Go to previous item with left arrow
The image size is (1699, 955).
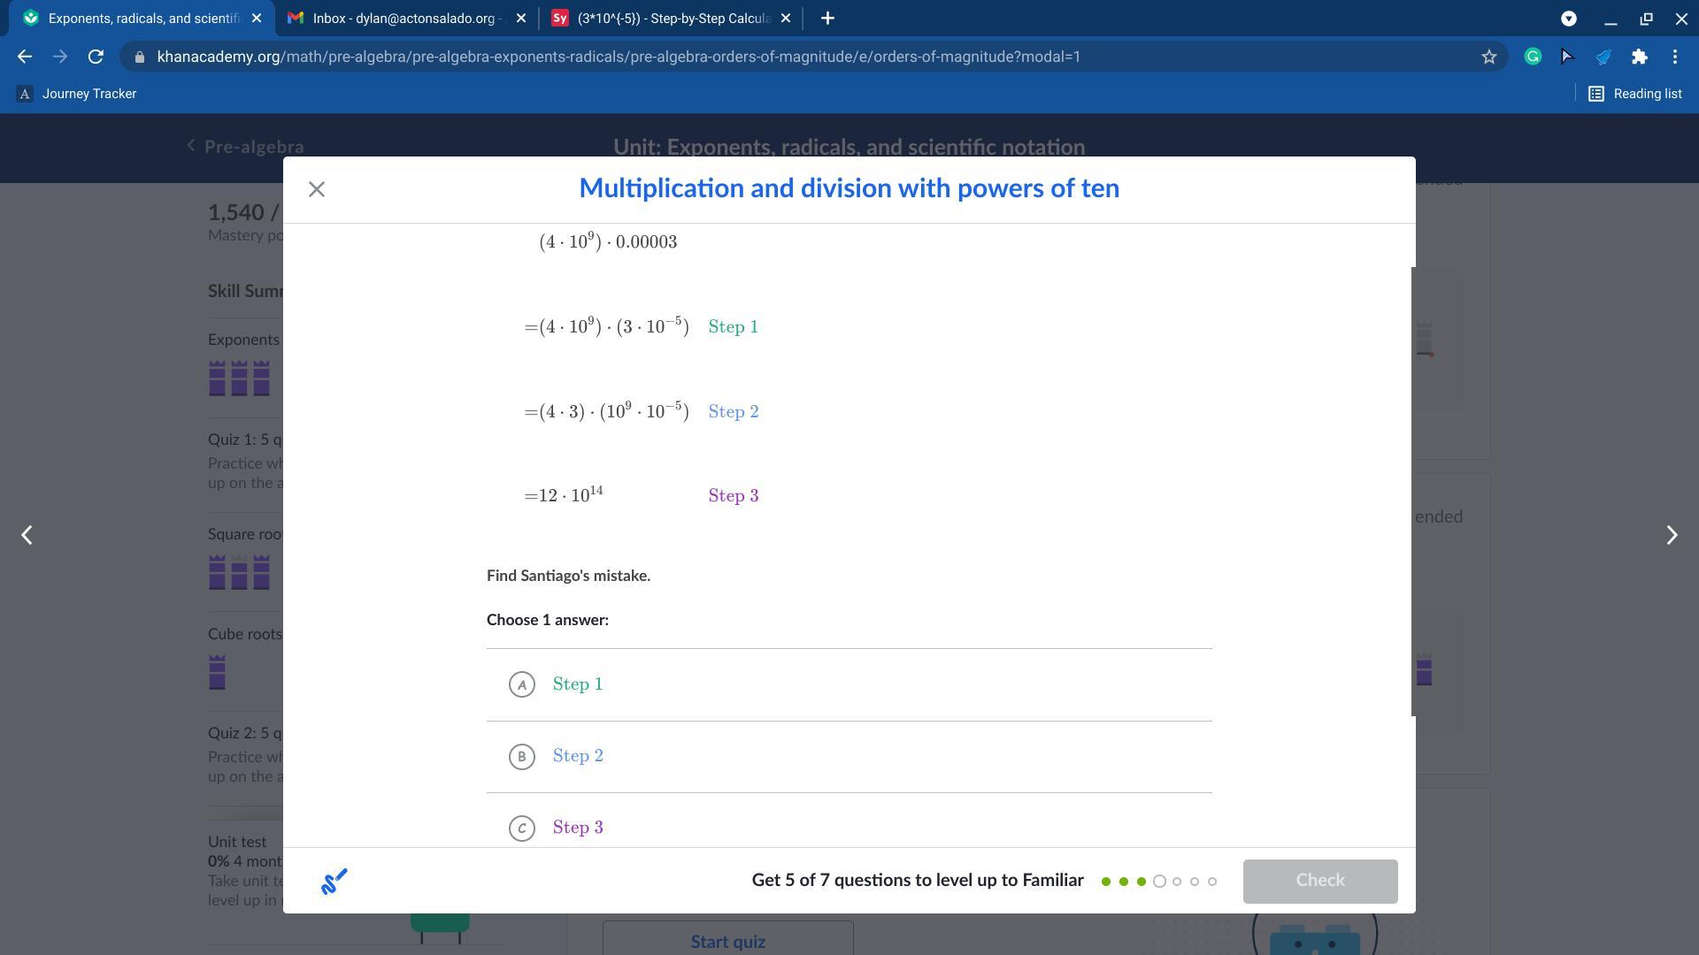[x=27, y=535]
